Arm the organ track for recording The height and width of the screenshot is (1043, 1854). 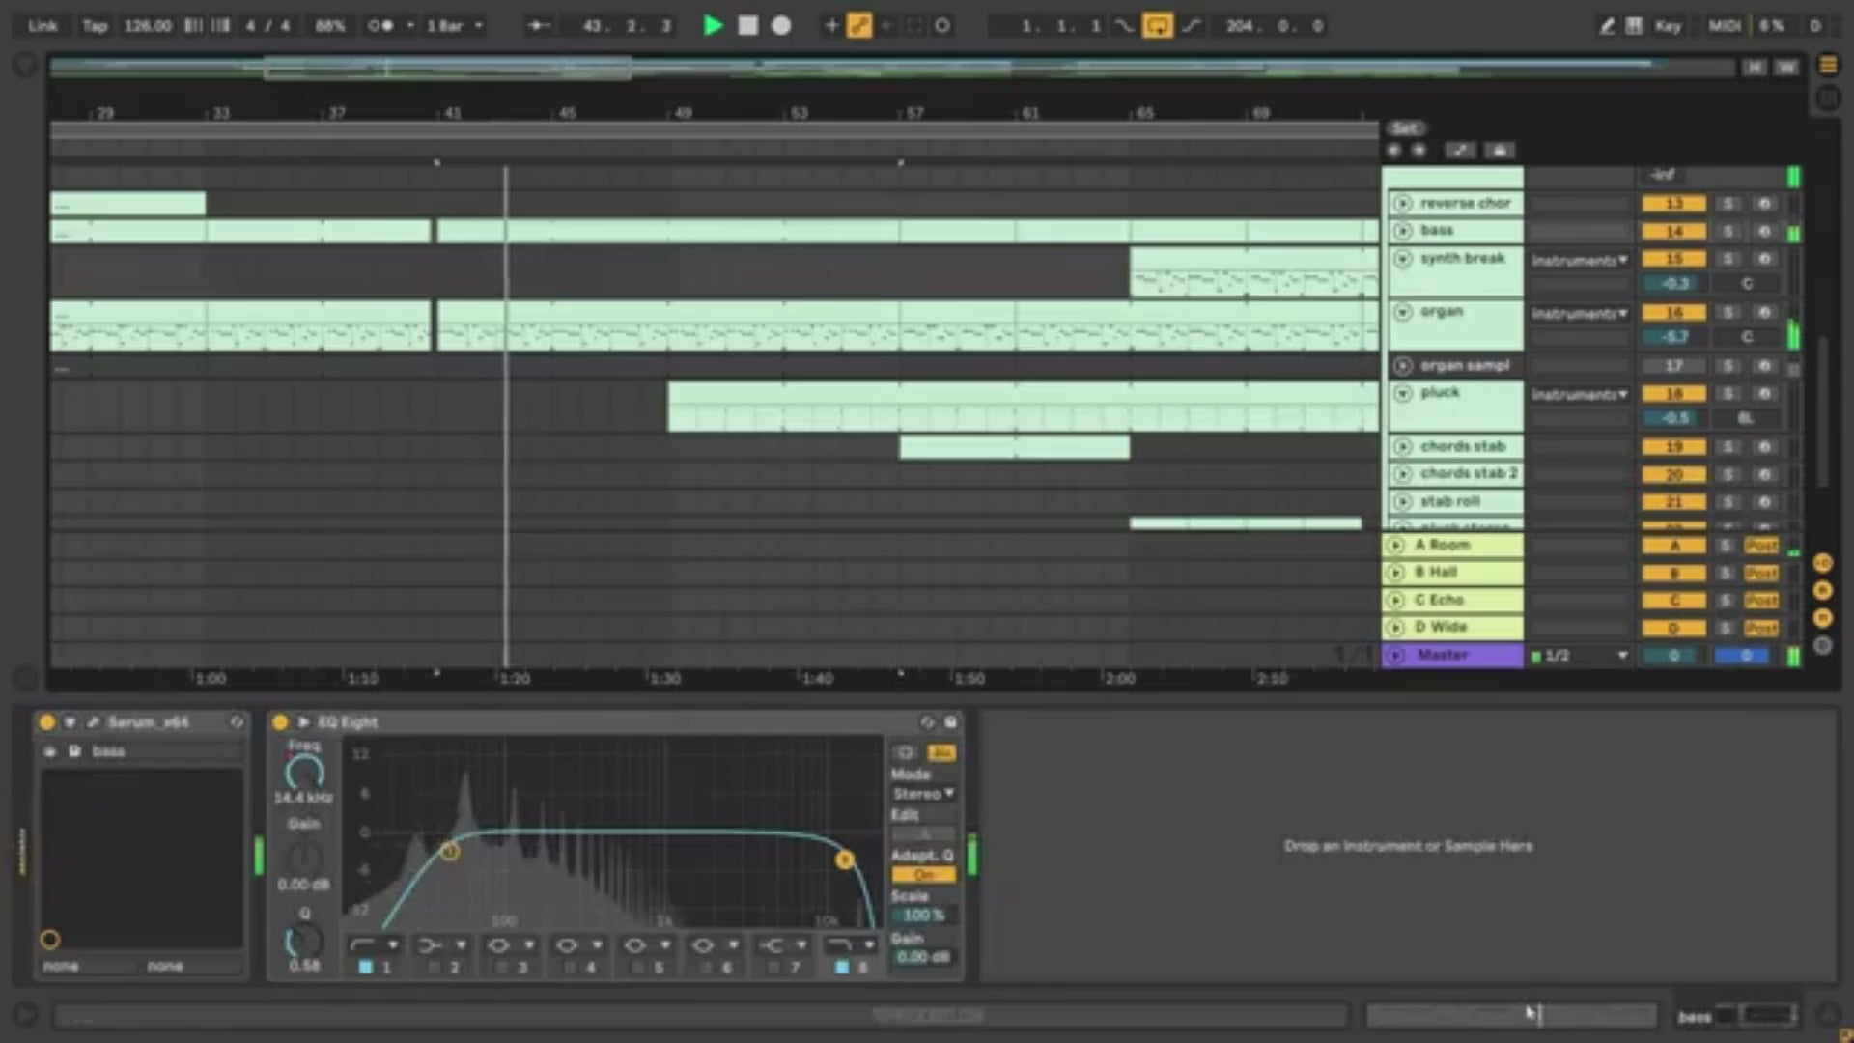click(x=1764, y=313)
